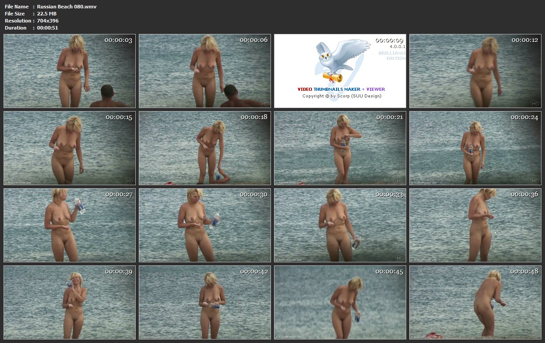Screen dimensions: 545x343
Task: Select the thumbnail labeled 00:00:30
Action: point(205,225)
